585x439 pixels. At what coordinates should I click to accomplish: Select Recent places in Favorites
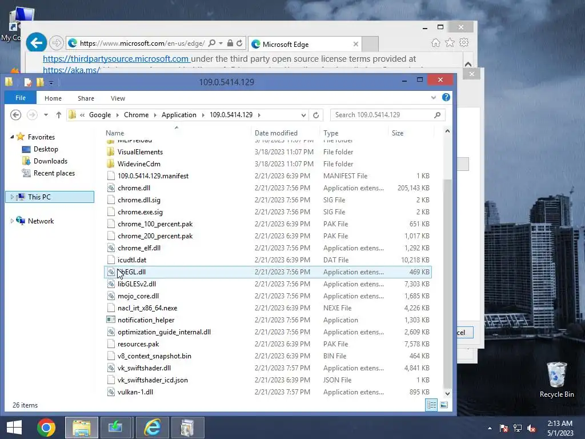pyautogui.click(x=54, y=173)
